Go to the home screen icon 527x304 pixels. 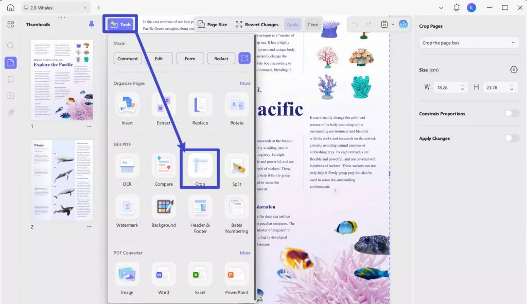click(x=11, y=7)
